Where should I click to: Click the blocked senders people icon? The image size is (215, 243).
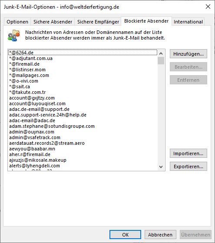(14, 35)
